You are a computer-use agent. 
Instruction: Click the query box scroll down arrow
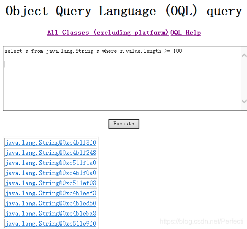coord(244,101)
